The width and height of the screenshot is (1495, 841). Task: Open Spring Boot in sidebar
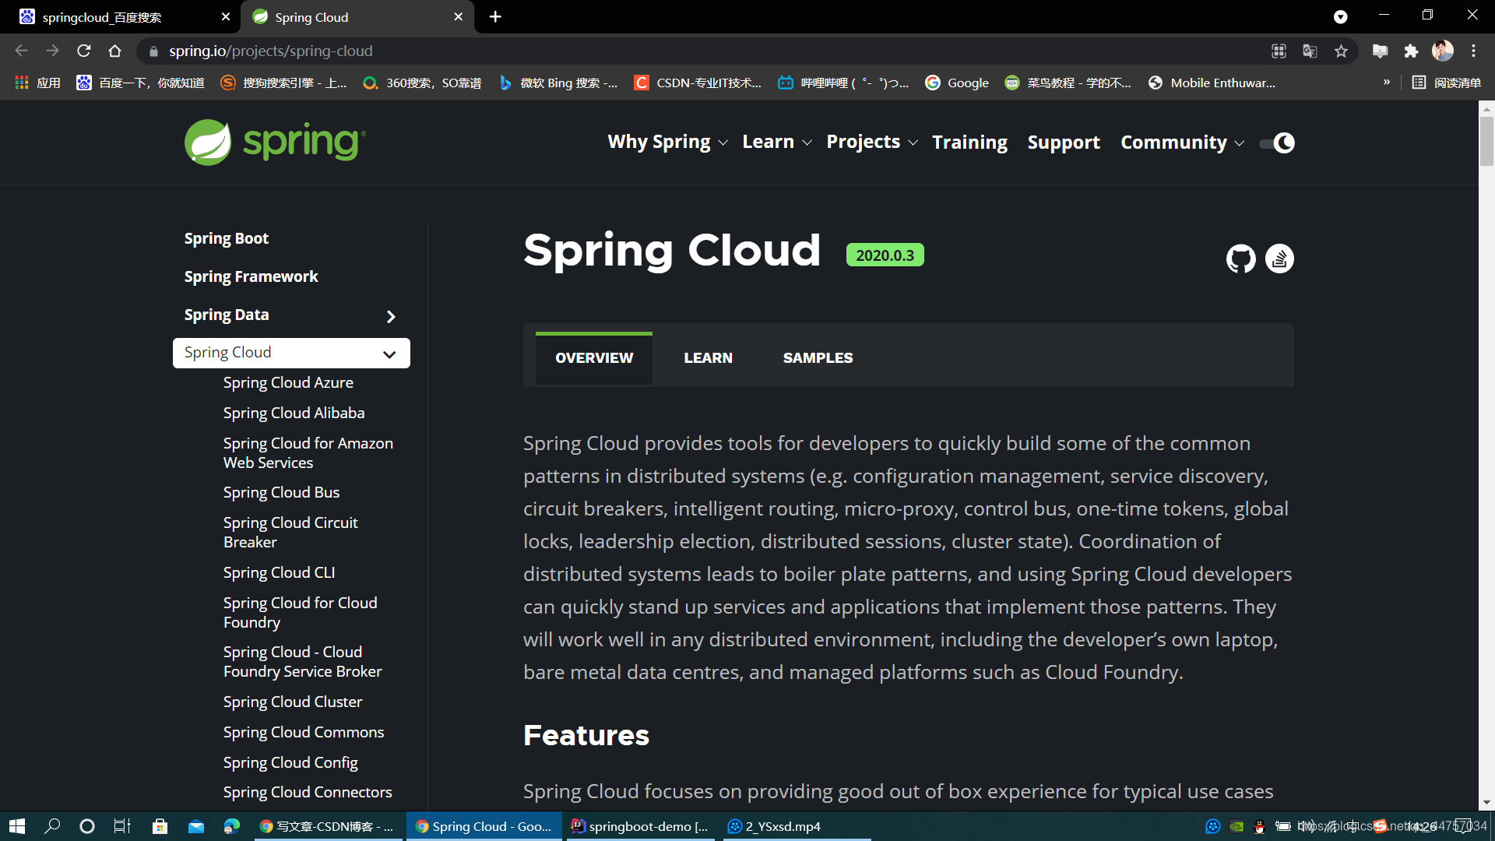(x=226, y=238)
